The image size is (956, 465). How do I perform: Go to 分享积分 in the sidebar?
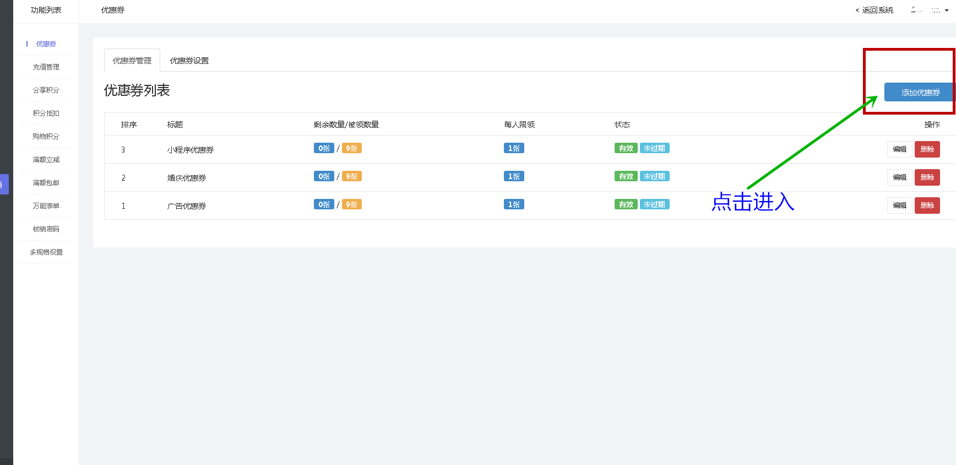click(46, 90)
